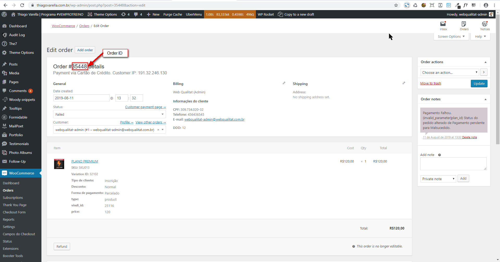Open Theme Options in admin bar
500x262 pixels.
102,14
